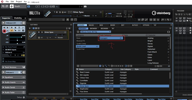
Task: Select the Arpeggio sub category
Action: coord(111,38)
